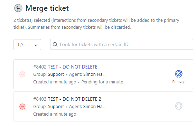The image size is (196, 126).
Task: Open the ID search-type dropdown
Action: pos(27,45)
